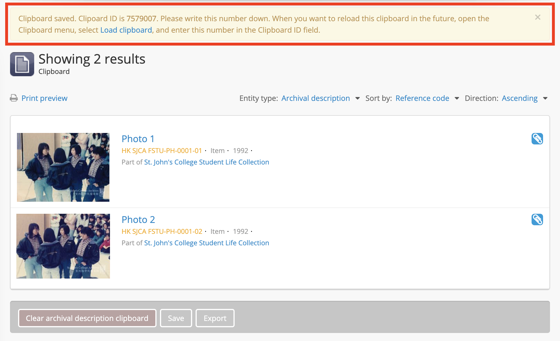Image resolution: width=560 pixels, height=341 pixels.
Task: Open the Sort by Reference code dropdown
Action: pos(422,98)
